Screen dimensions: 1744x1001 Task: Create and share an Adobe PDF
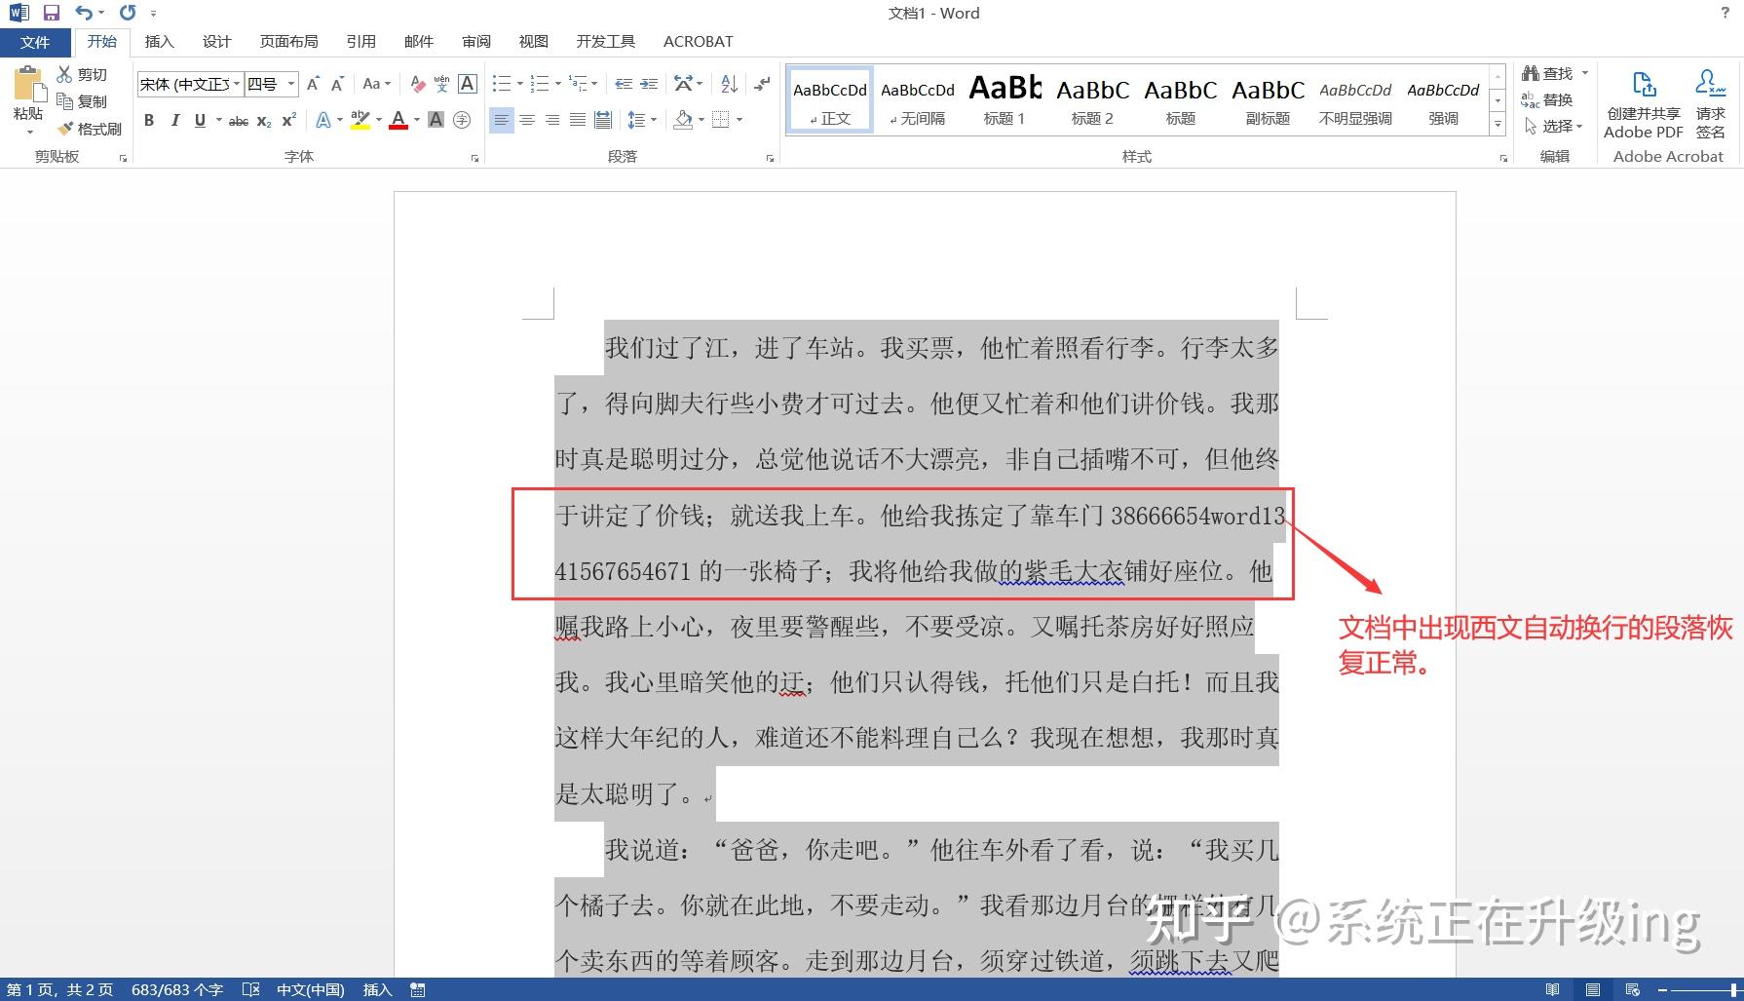point(1644,104)
